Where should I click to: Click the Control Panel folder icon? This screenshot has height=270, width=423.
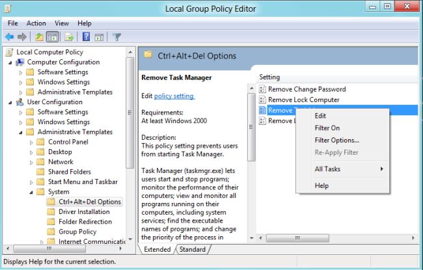coord(40,142)
